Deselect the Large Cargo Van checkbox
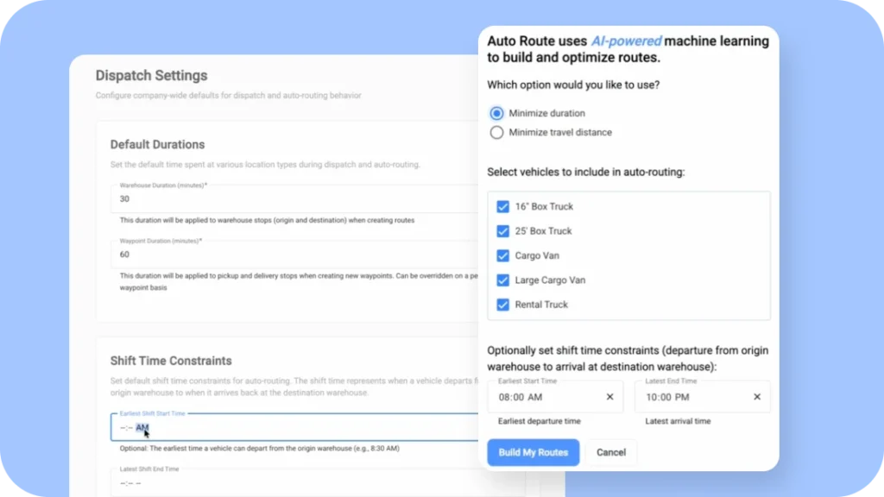The image size is (884, 497). (x=503, y=280)
